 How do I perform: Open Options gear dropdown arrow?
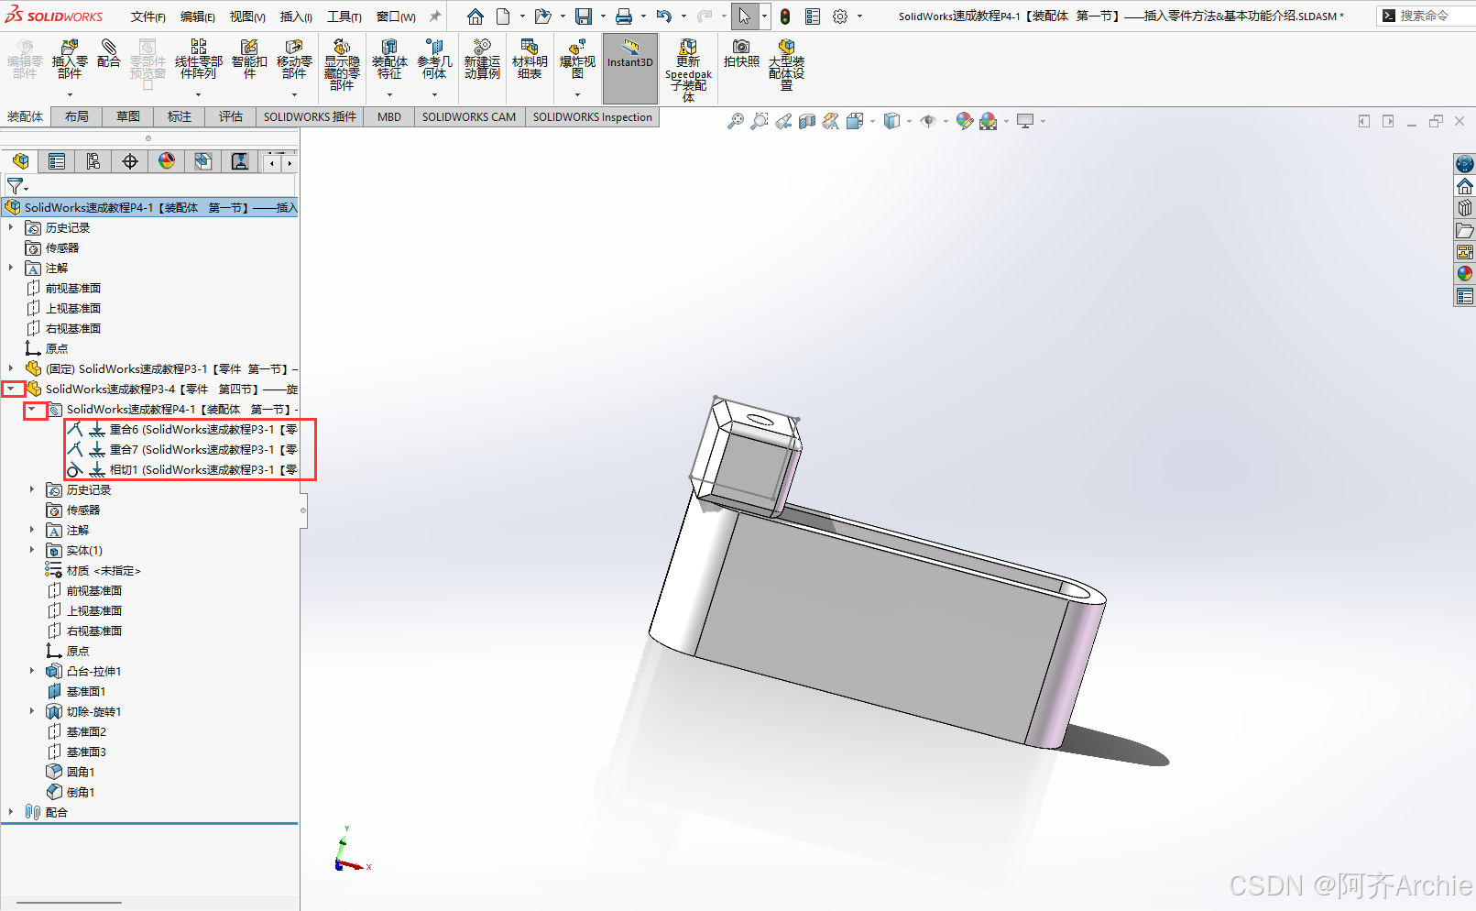point(859,16)
